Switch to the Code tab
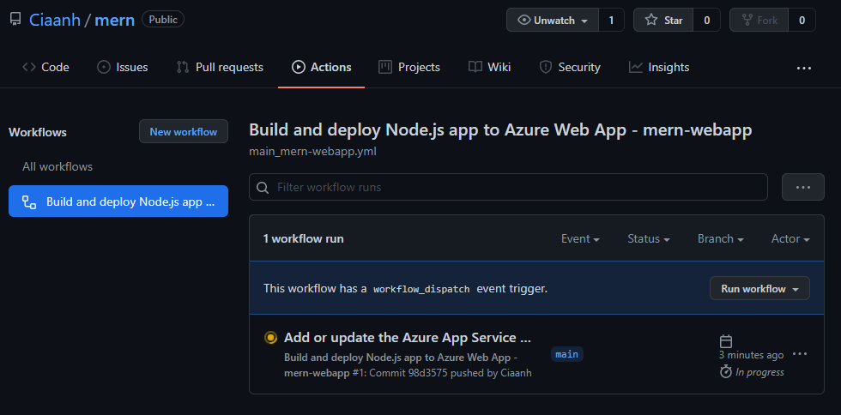Viewport: 841px width, 415px height. [x=45, y=67]
